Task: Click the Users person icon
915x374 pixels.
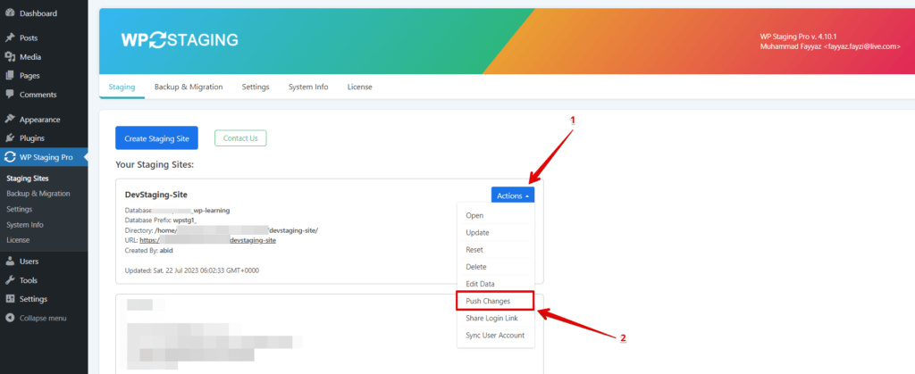Action: click(9, 261)
